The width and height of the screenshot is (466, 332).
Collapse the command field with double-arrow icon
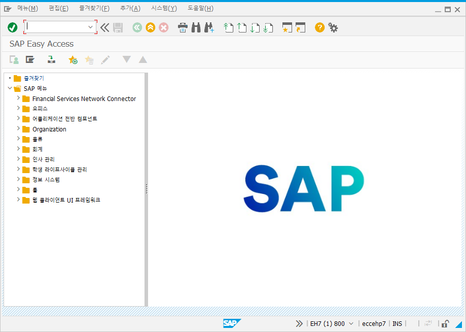click(104, 27)
